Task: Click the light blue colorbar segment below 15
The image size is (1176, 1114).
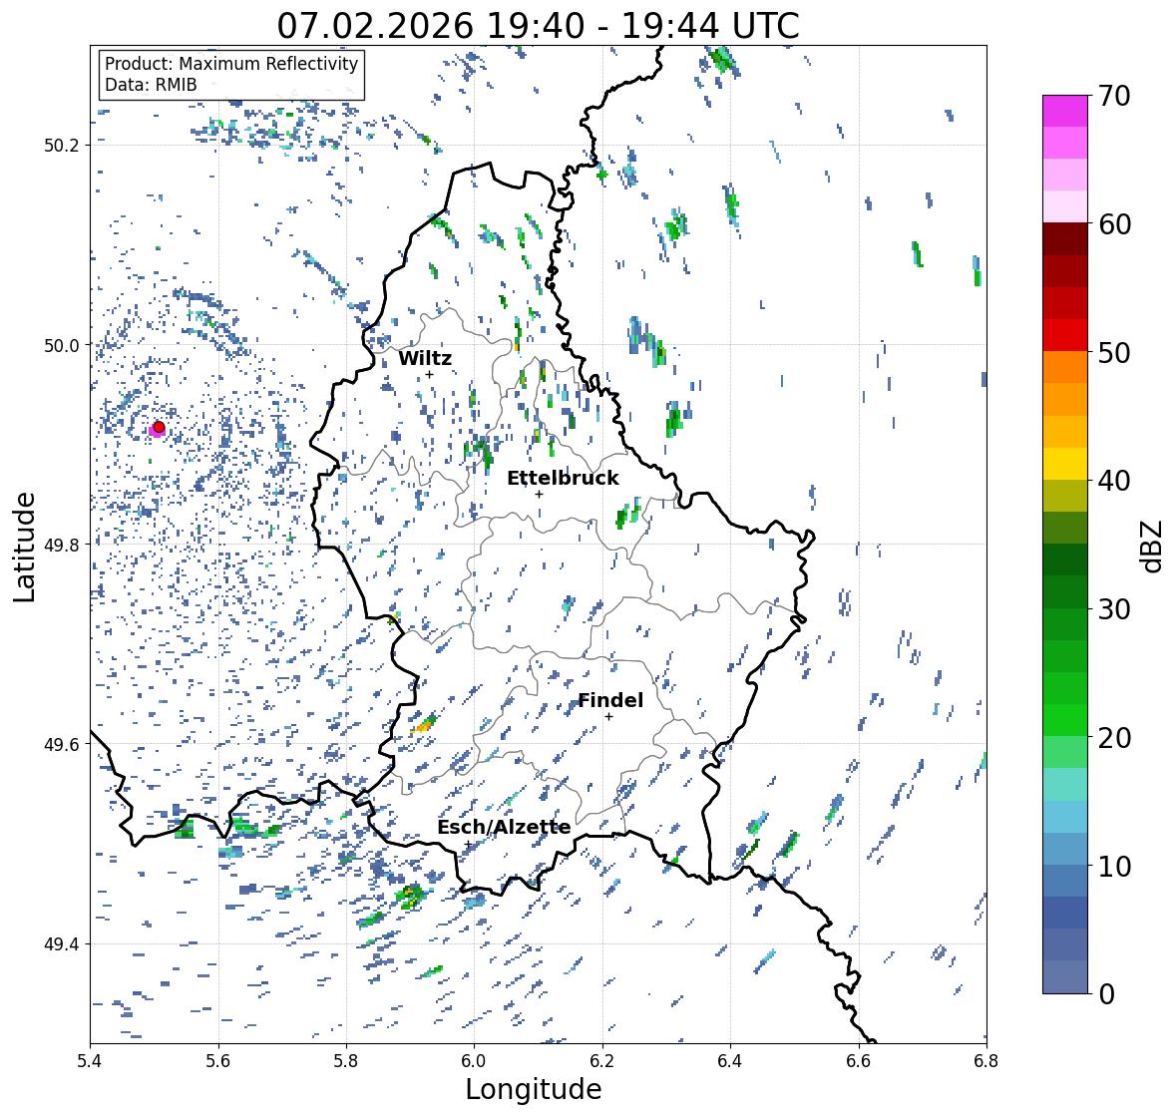Action: point(1065,817)
